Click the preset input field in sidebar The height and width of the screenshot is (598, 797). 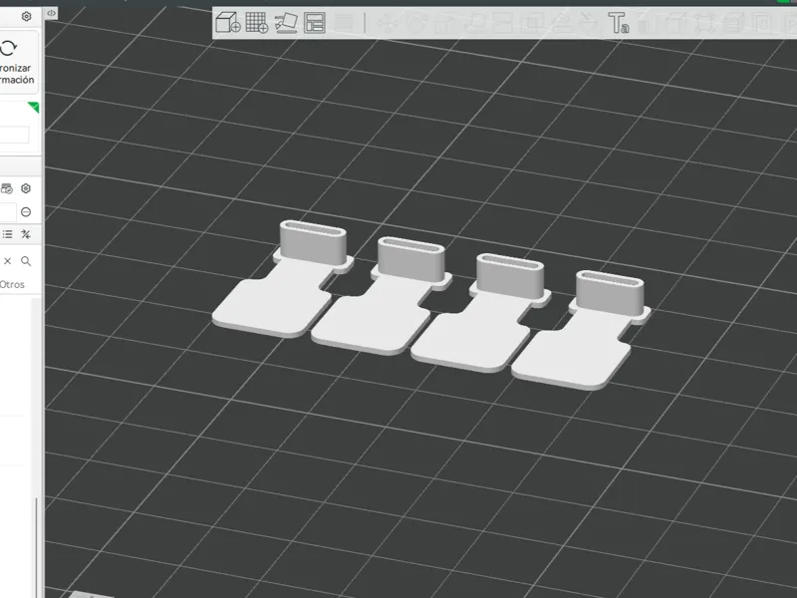[x=14, y=136]
